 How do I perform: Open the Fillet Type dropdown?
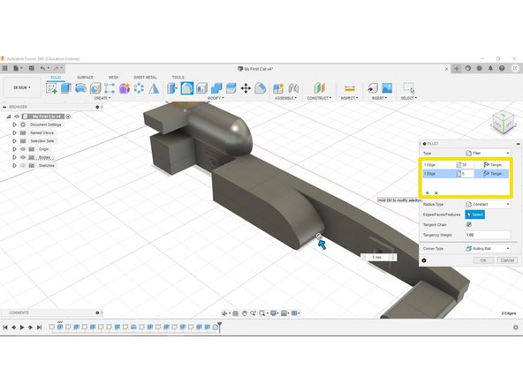click(x=488, y=153)
